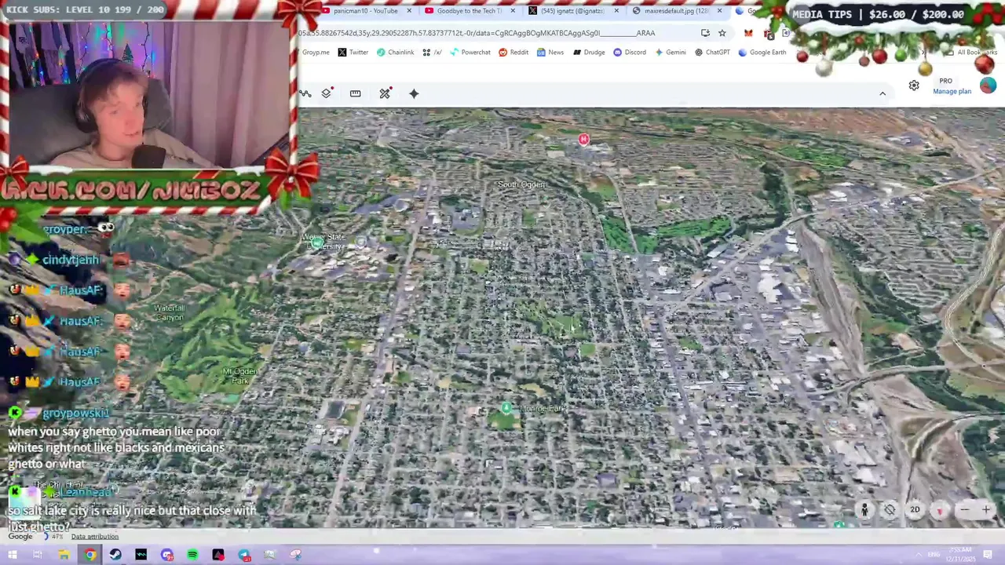Open the draw path tool

305,93
